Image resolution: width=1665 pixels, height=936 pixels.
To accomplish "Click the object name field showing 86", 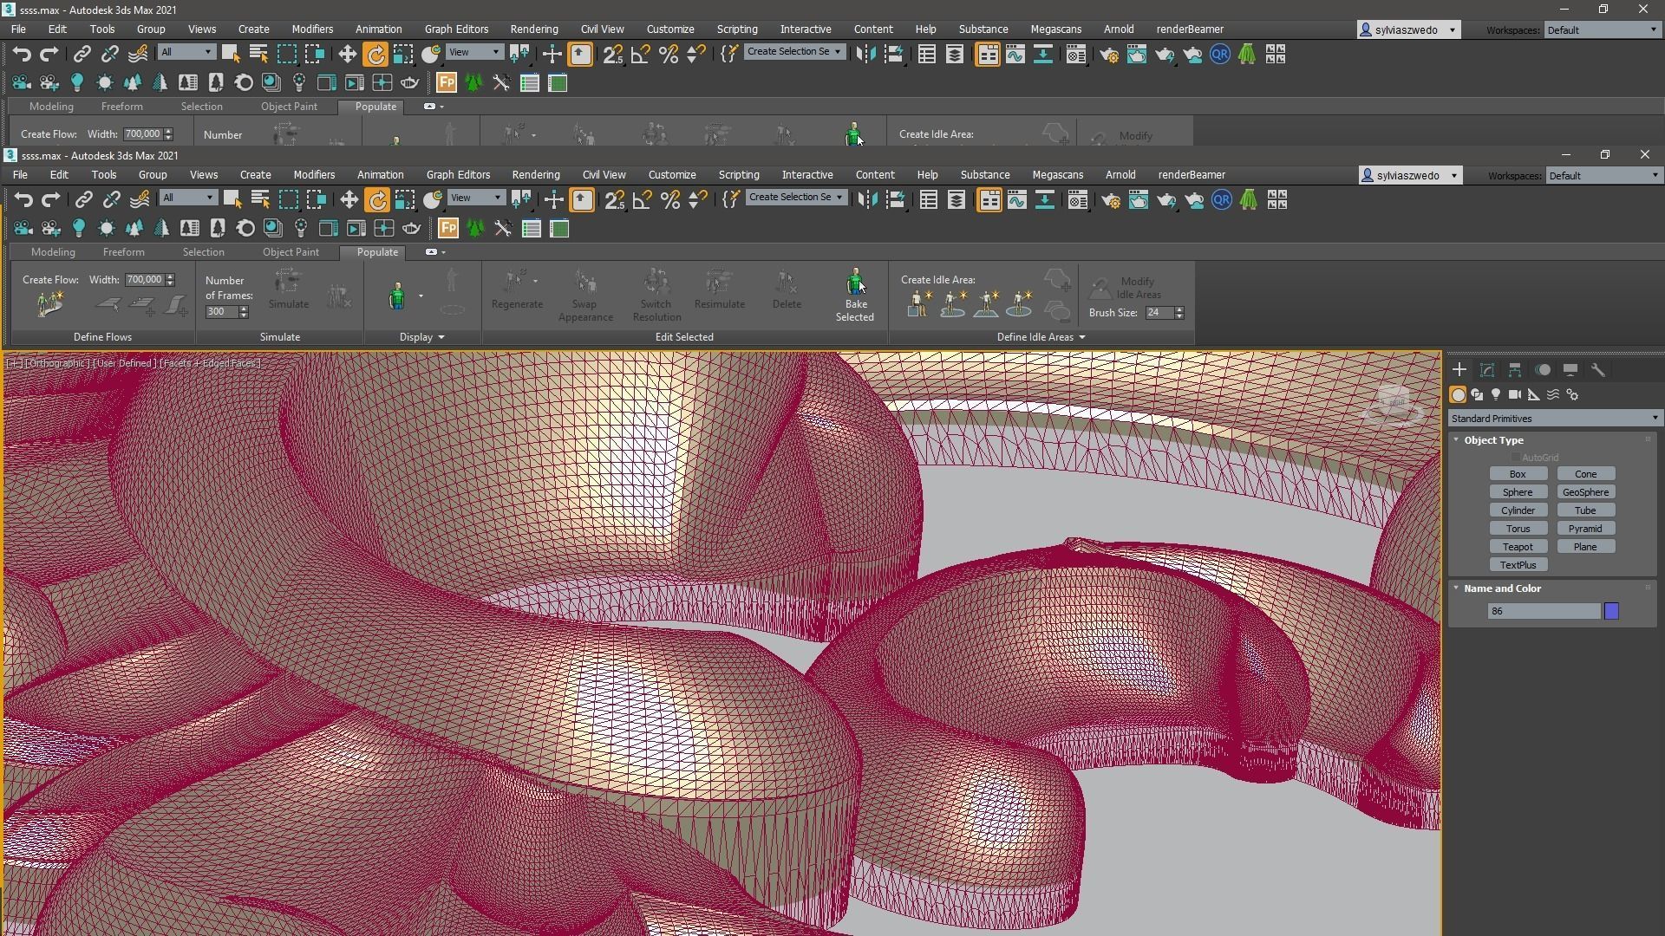I will pyautogui.click(x=1543, y=612).
